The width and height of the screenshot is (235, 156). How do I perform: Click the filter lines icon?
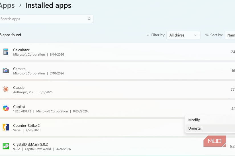coord(148,35)
